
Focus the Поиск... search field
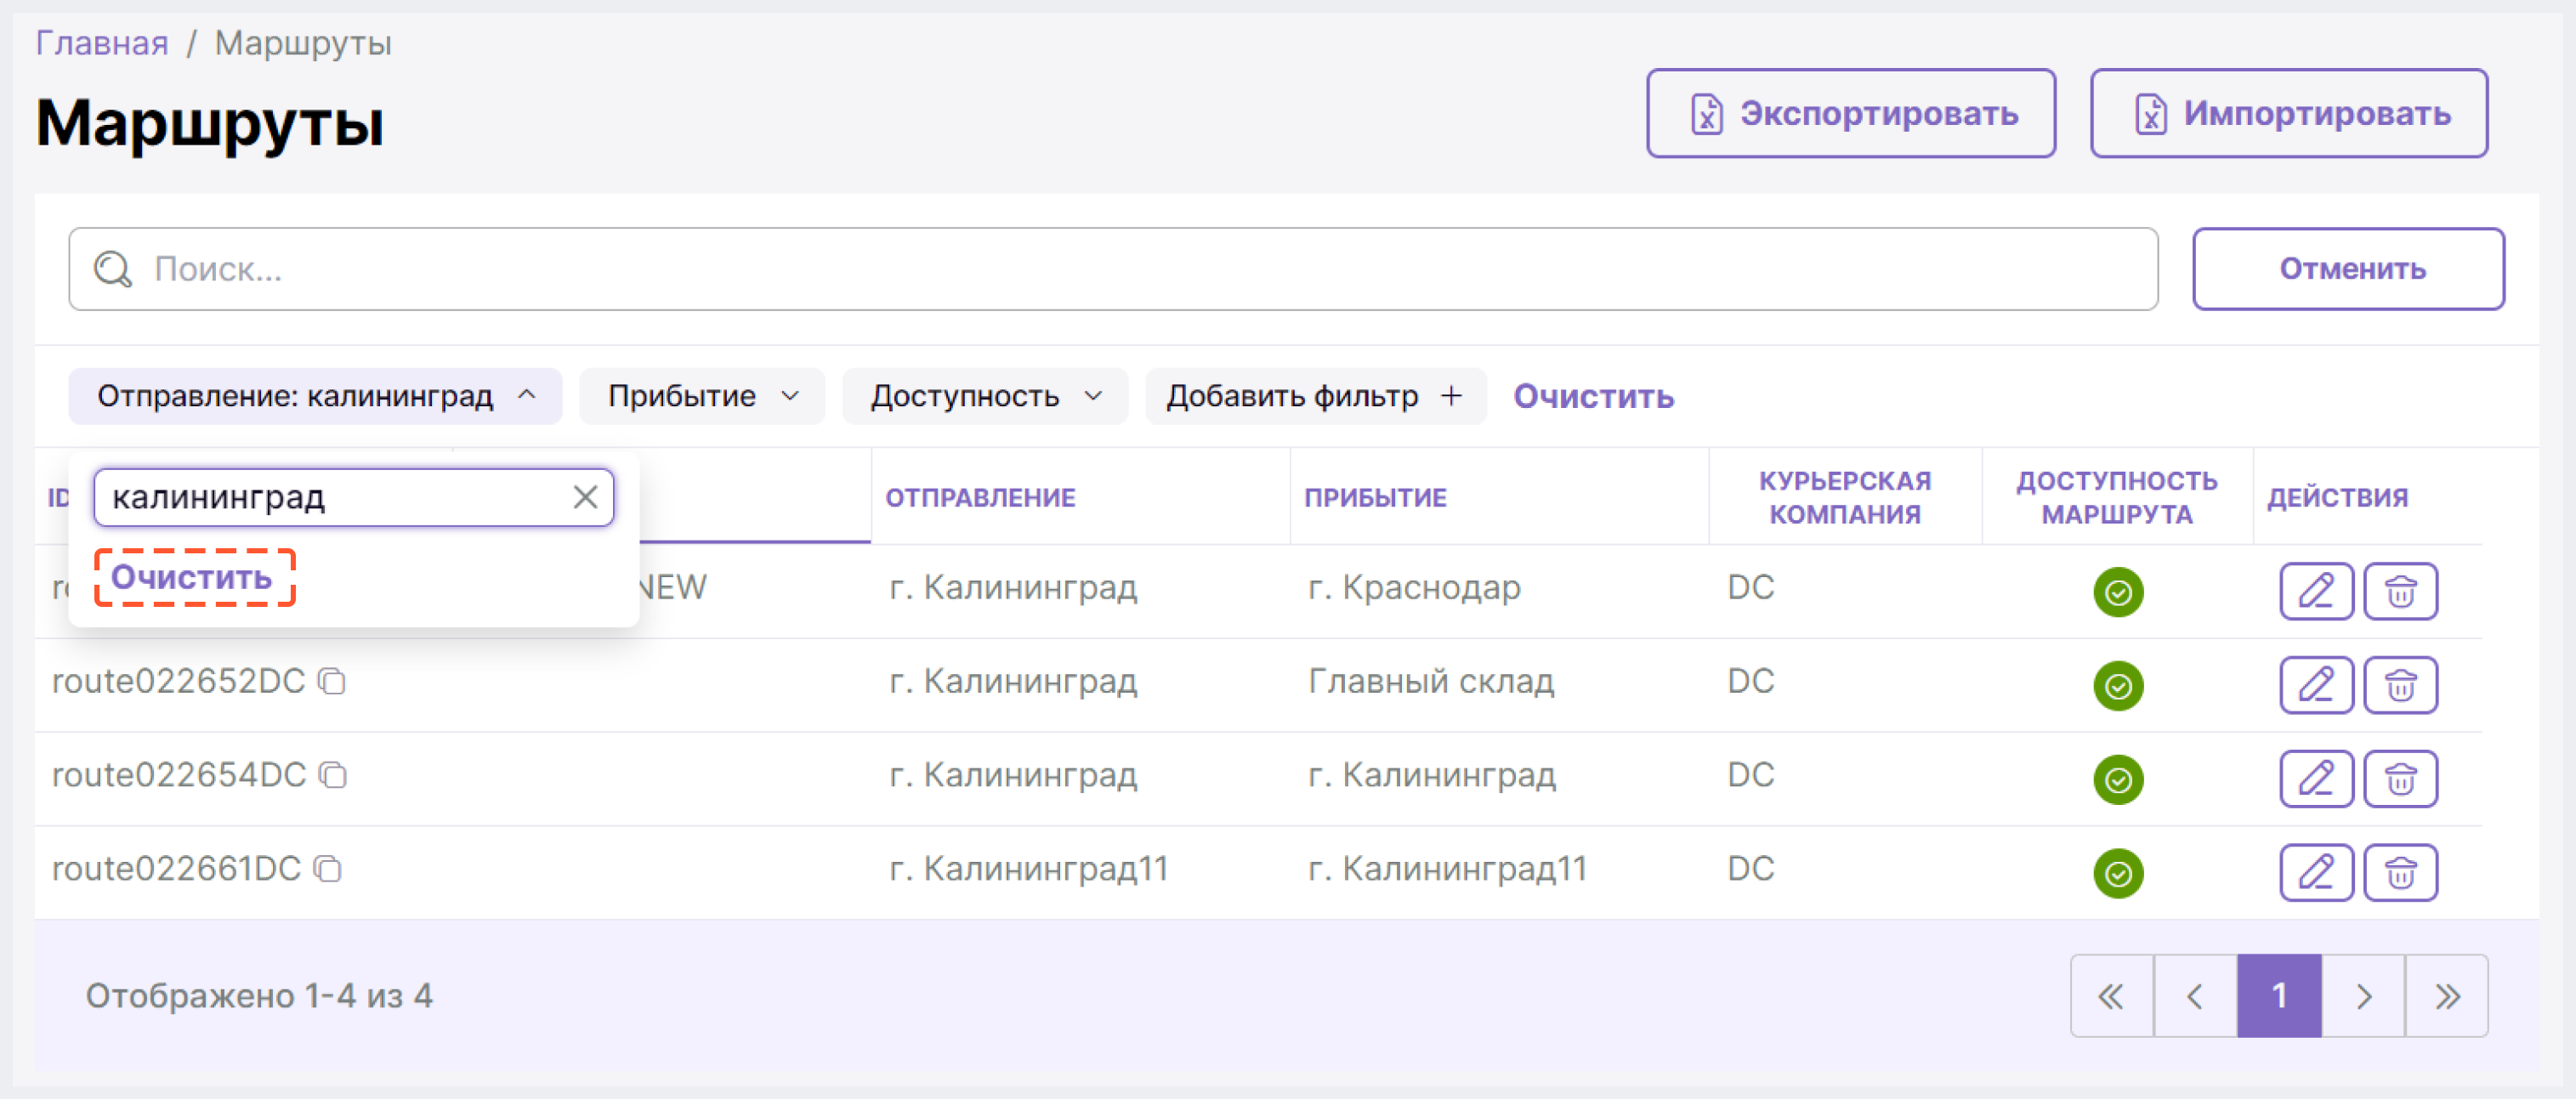pos(1113,269)
